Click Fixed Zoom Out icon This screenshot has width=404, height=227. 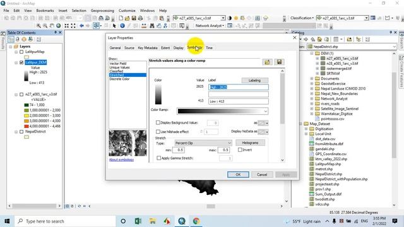[x=73, y=26]
